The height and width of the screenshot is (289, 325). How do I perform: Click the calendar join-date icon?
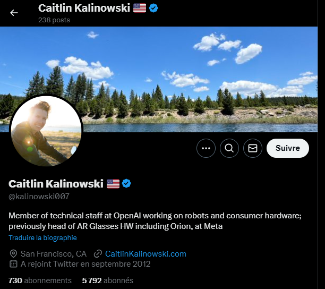click(13, 263)
